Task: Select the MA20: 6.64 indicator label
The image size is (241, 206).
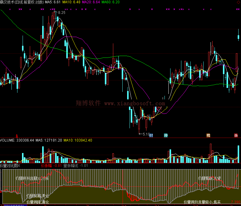Action: click(x=91, y=2)
